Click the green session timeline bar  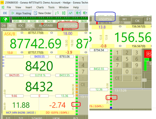[x=50, y=18]
